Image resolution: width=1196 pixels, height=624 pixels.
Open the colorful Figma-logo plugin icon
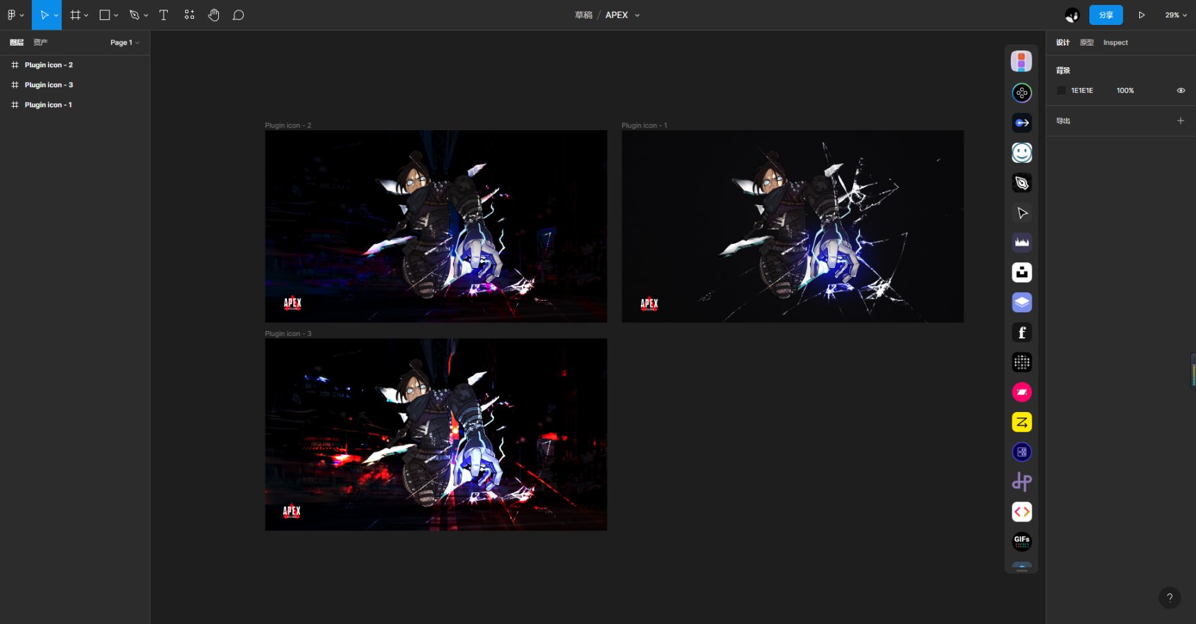pos(1021,61)
